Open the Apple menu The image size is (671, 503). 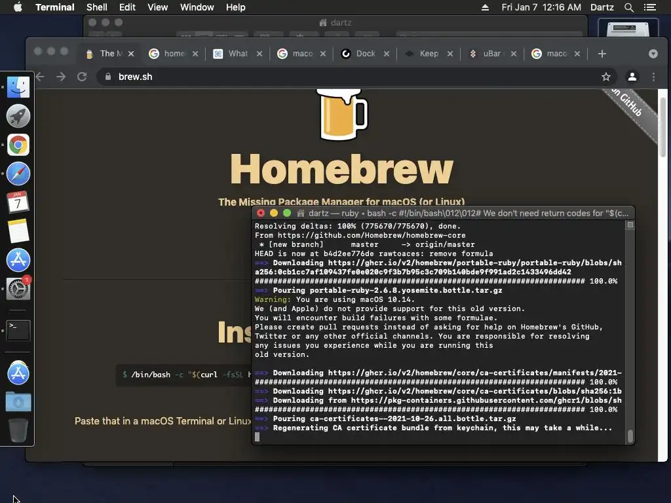pos(18,7)
